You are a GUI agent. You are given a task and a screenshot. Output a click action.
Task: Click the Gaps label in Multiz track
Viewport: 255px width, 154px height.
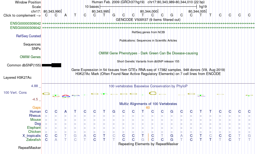[x=37, y=108]
